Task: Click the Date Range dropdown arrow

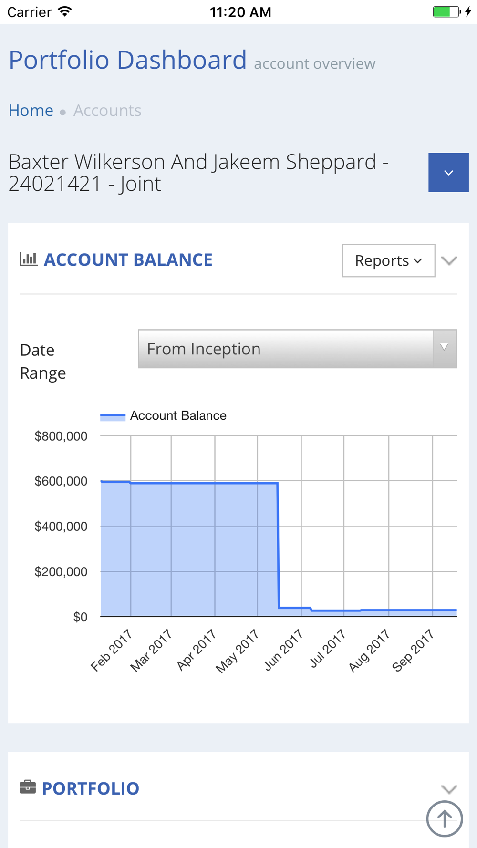Action: coord(445,348)
